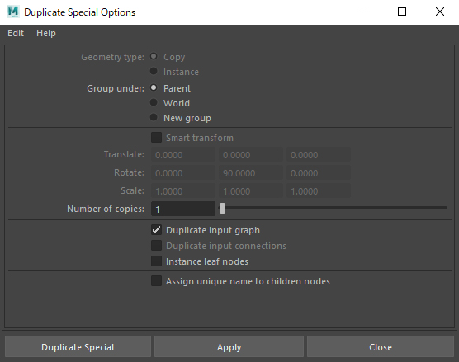Choose Parent under Group under

click(x=154, y=87)
